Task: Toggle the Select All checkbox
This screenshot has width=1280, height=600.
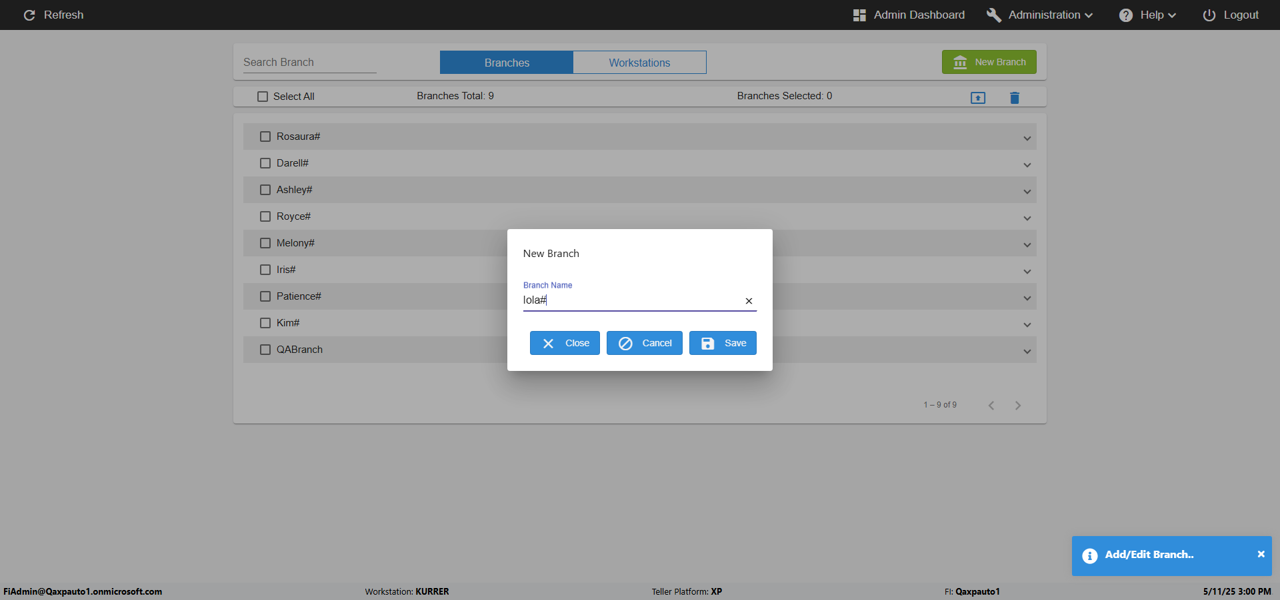Action: coord(263,97)
